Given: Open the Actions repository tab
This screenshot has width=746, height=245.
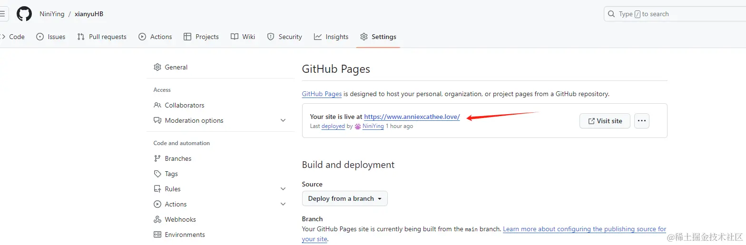Looking at the screenshot, I should point(155,37).
